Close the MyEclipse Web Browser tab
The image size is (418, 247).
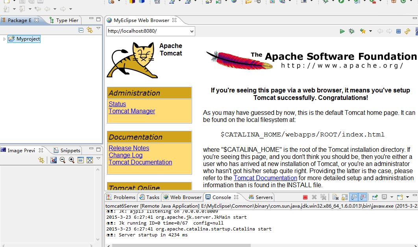tap(174, 20)
